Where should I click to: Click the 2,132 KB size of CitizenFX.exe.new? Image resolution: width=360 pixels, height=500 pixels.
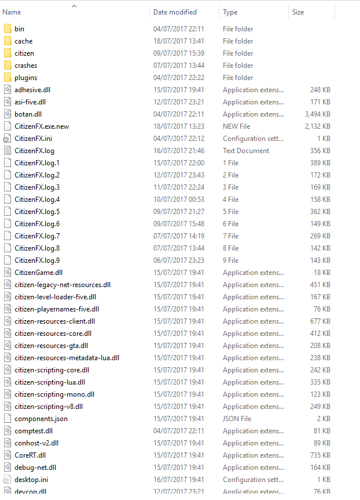click(317, 126)
